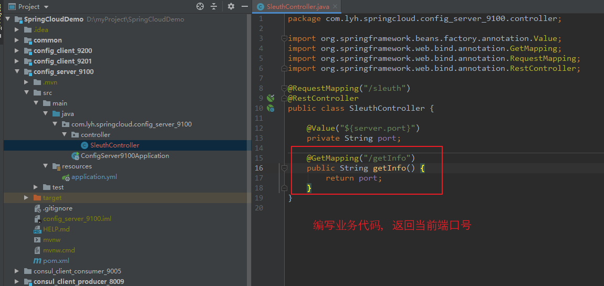
Task: Click the Maven pom.xml icon
Action: [x=37, y=261]
